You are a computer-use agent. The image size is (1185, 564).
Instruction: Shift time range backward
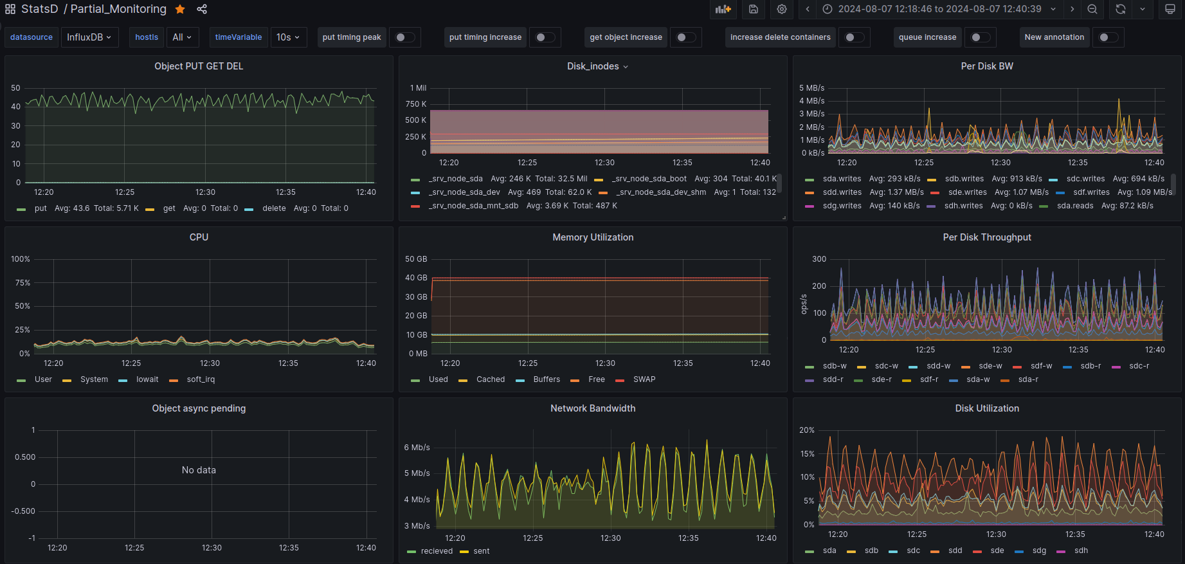tap(808, 9)
